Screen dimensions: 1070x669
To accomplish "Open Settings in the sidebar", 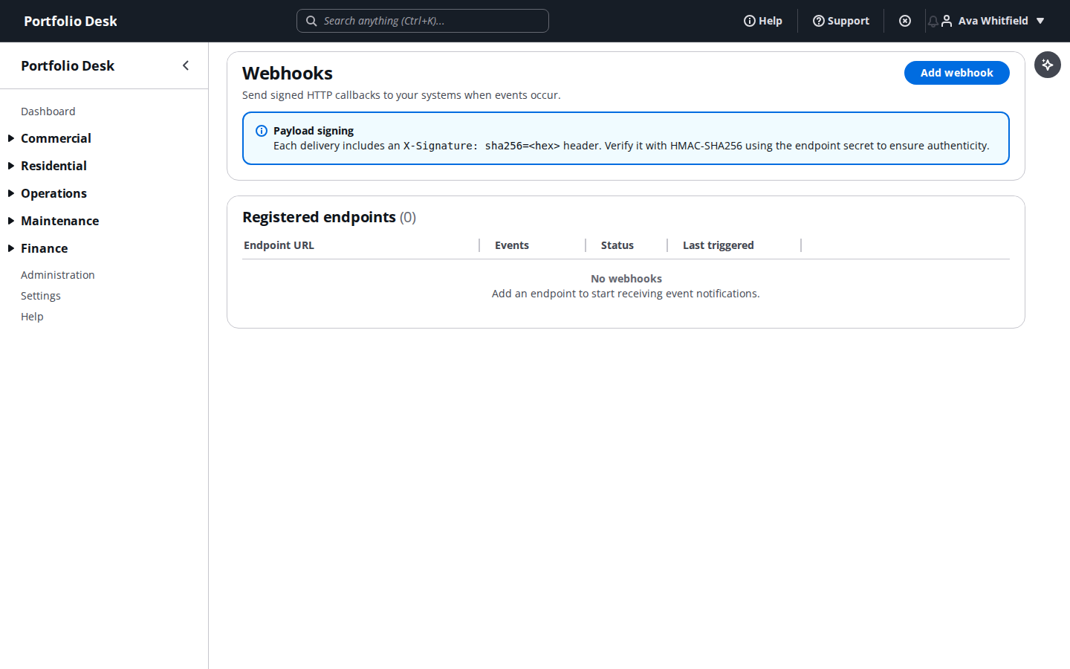I will pos(41,296).
